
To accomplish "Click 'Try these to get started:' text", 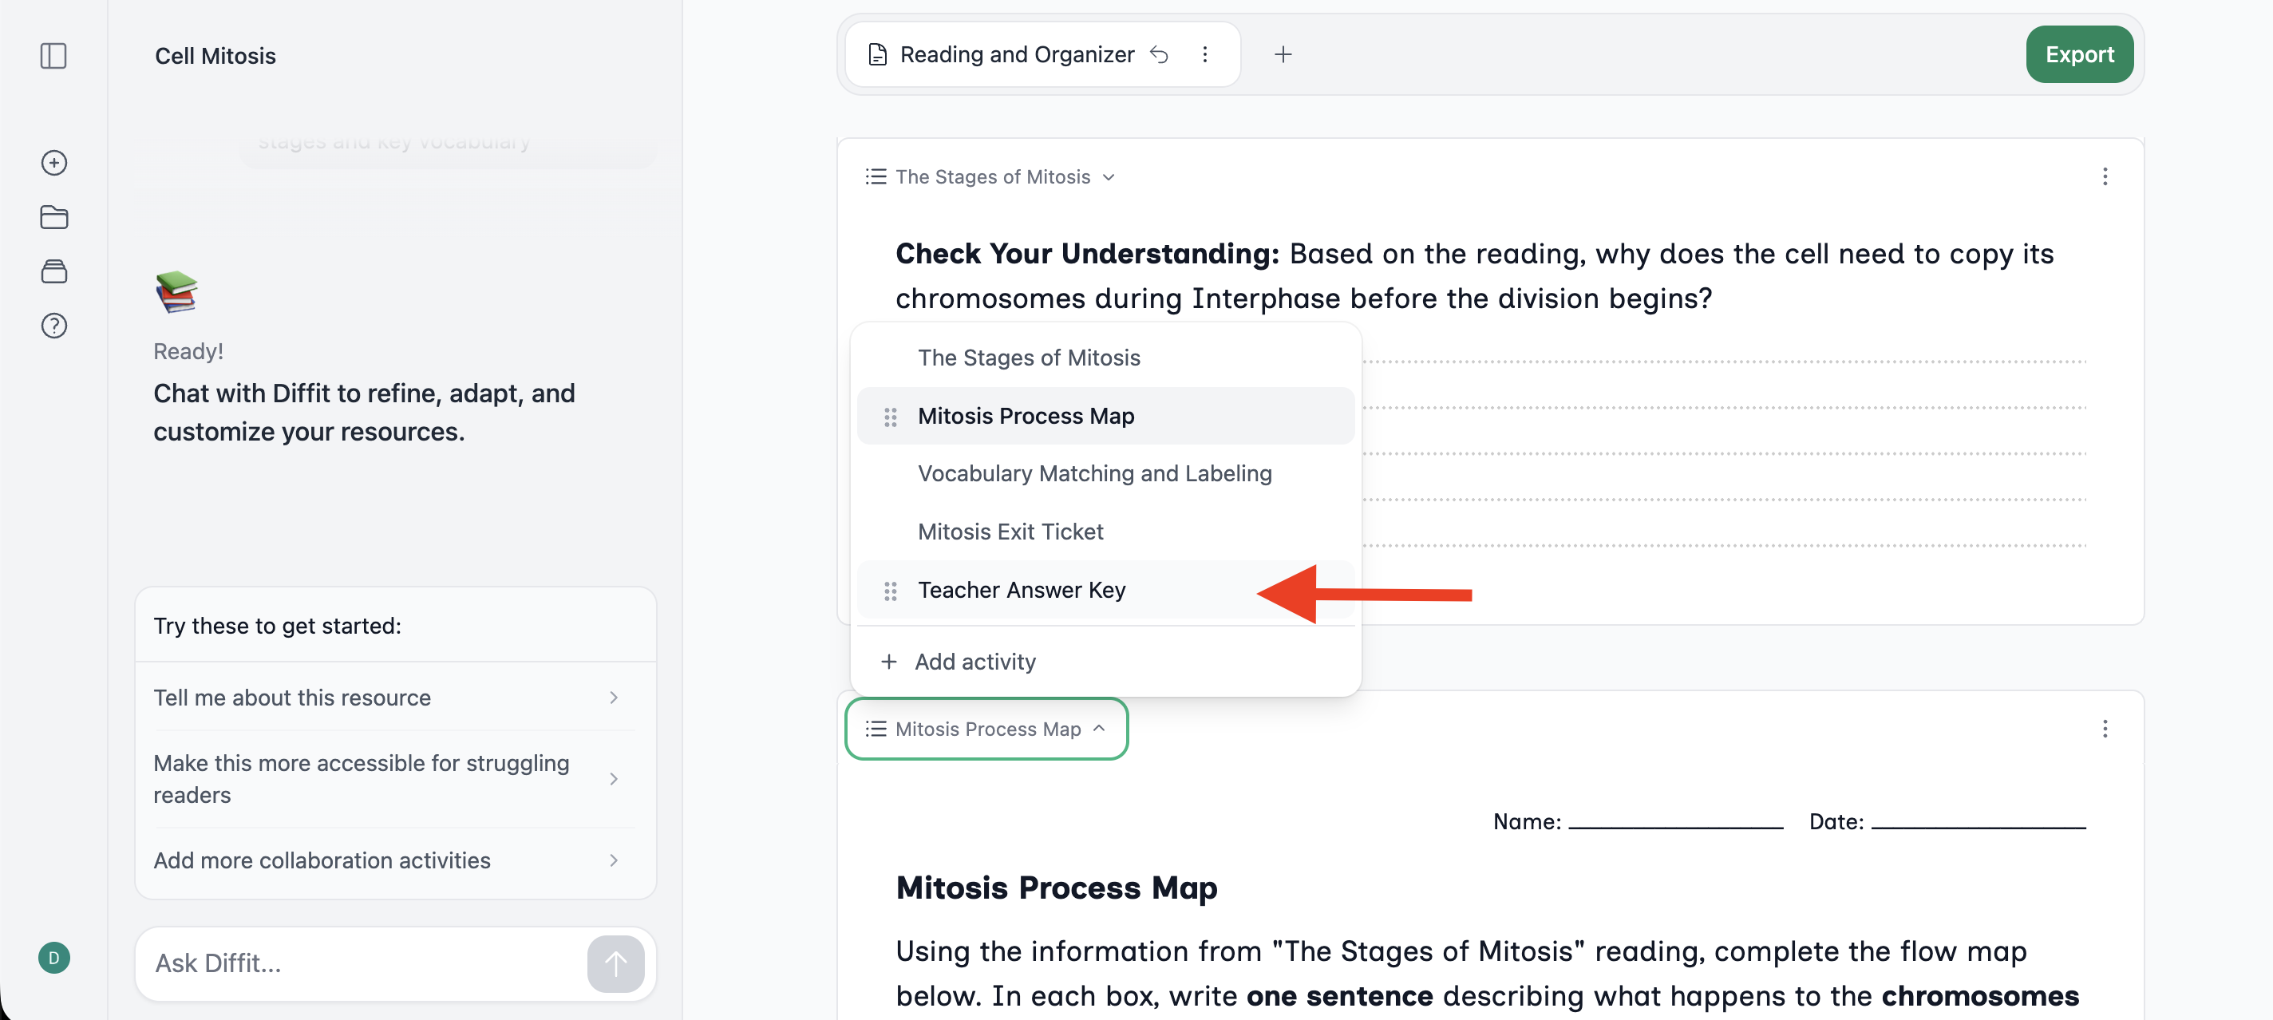I will click(277, 626).
